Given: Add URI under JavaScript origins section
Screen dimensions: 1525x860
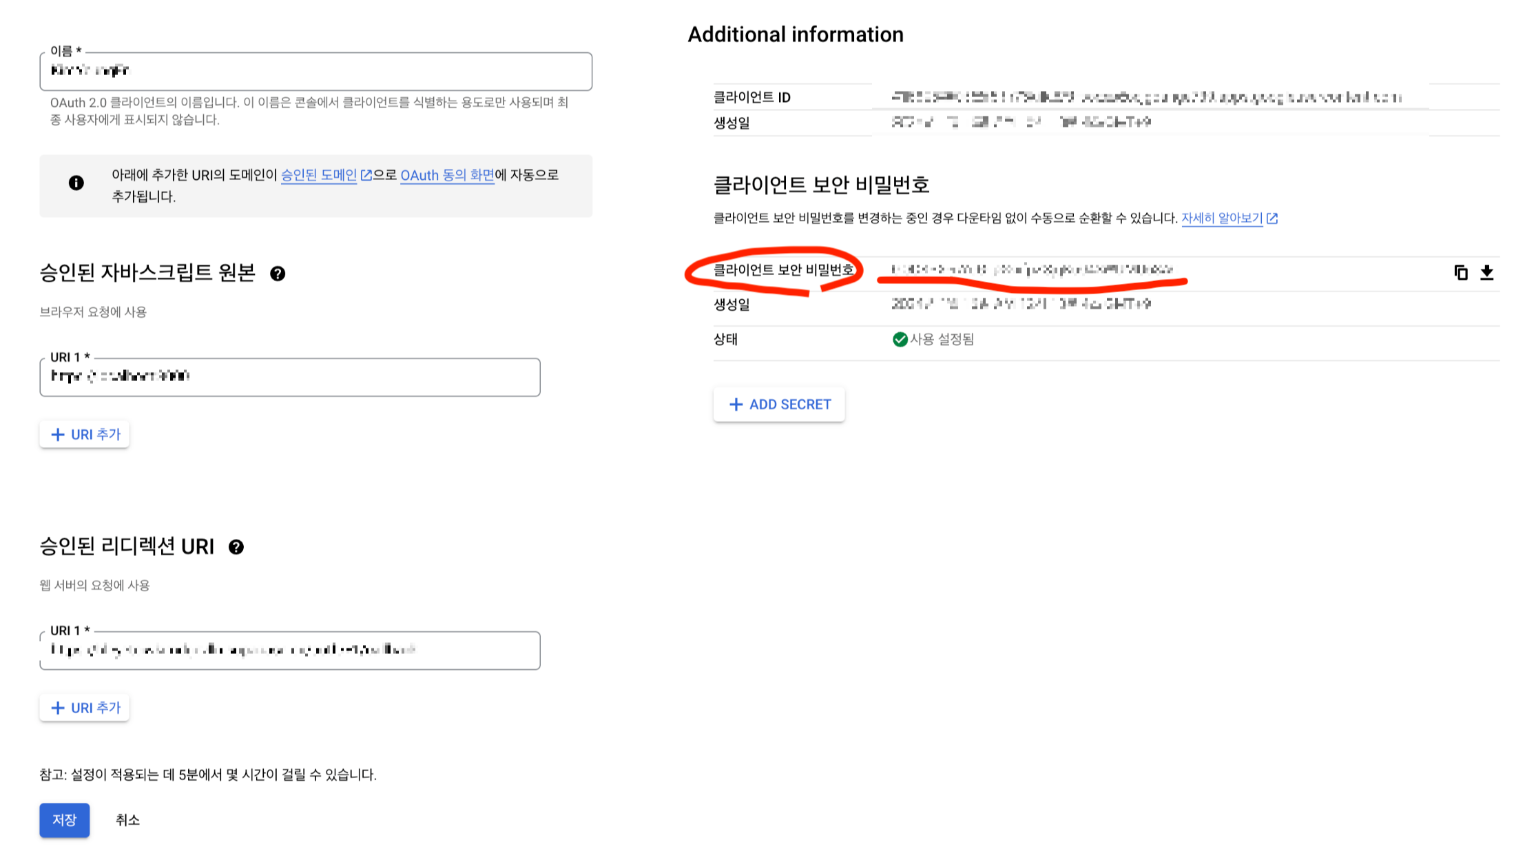Looking at the screenshot, I should click(85, 435).
